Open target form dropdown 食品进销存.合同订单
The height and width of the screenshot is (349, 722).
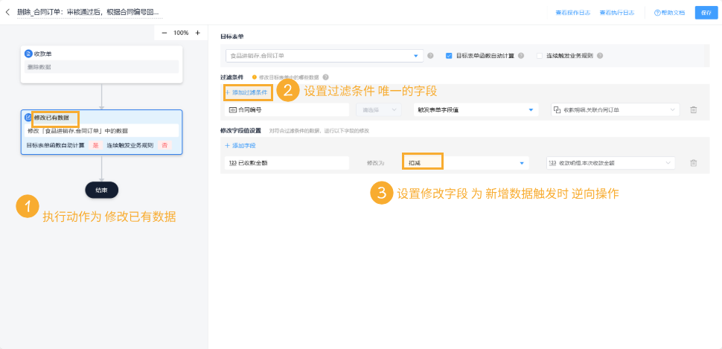pyautogui.click(x=325, y=56)
